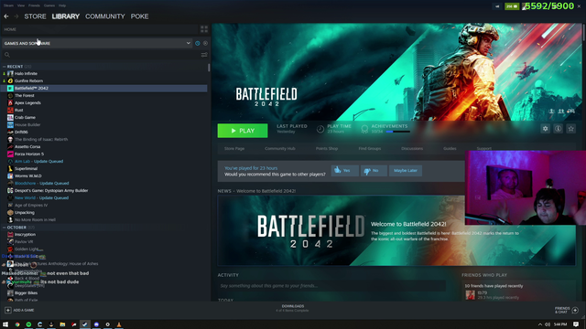This screenshot has width=586, height=329.
Task: Go back with the left arrow
Action: pyautogui.click(x=6, y=16)
